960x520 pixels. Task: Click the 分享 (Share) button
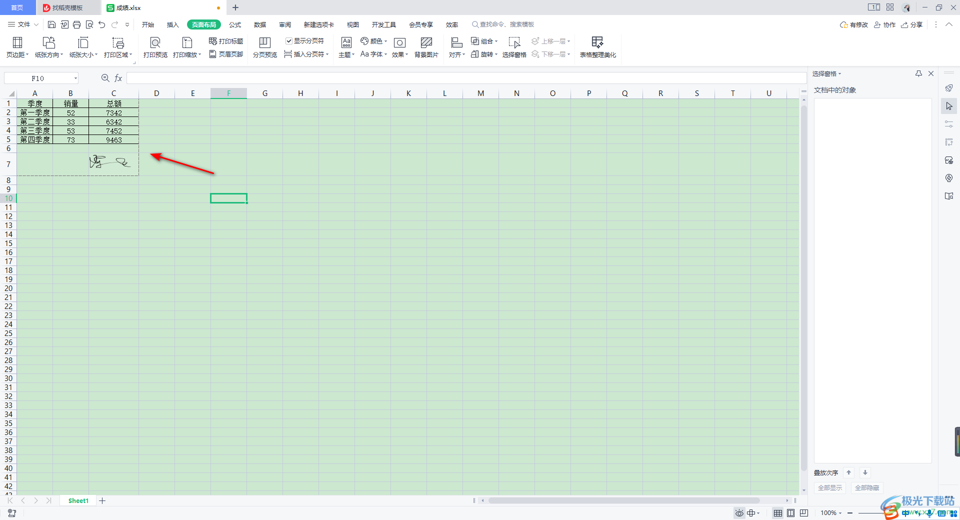(x=912, y=24)
